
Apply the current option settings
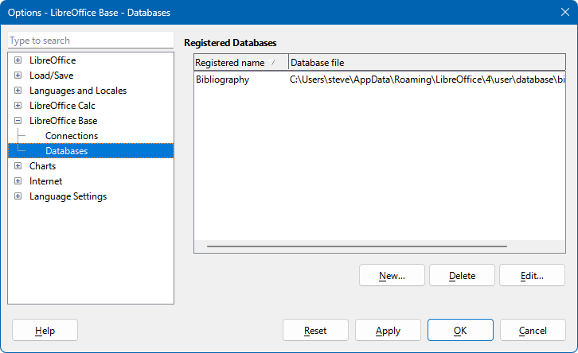point(388,330)
